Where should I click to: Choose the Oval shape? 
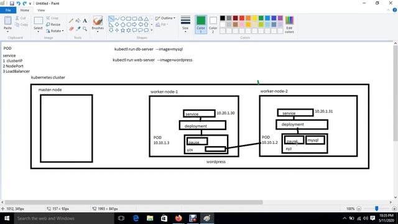[123, 19]
